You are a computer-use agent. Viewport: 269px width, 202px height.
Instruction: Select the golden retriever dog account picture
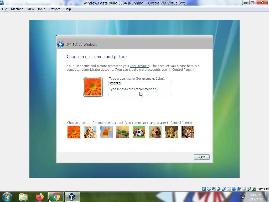(x=155, y=132)
